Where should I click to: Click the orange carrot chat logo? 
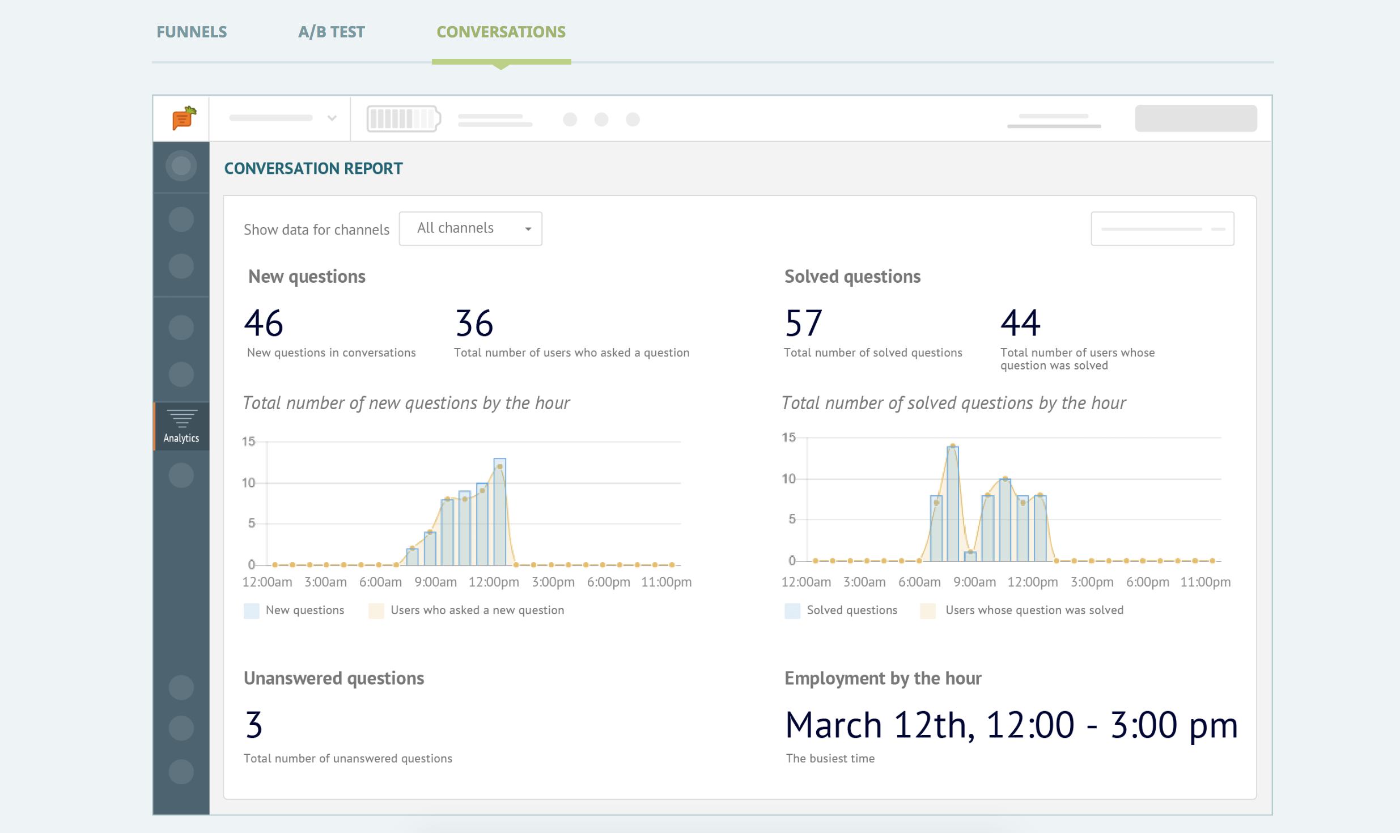coord(184,118)
